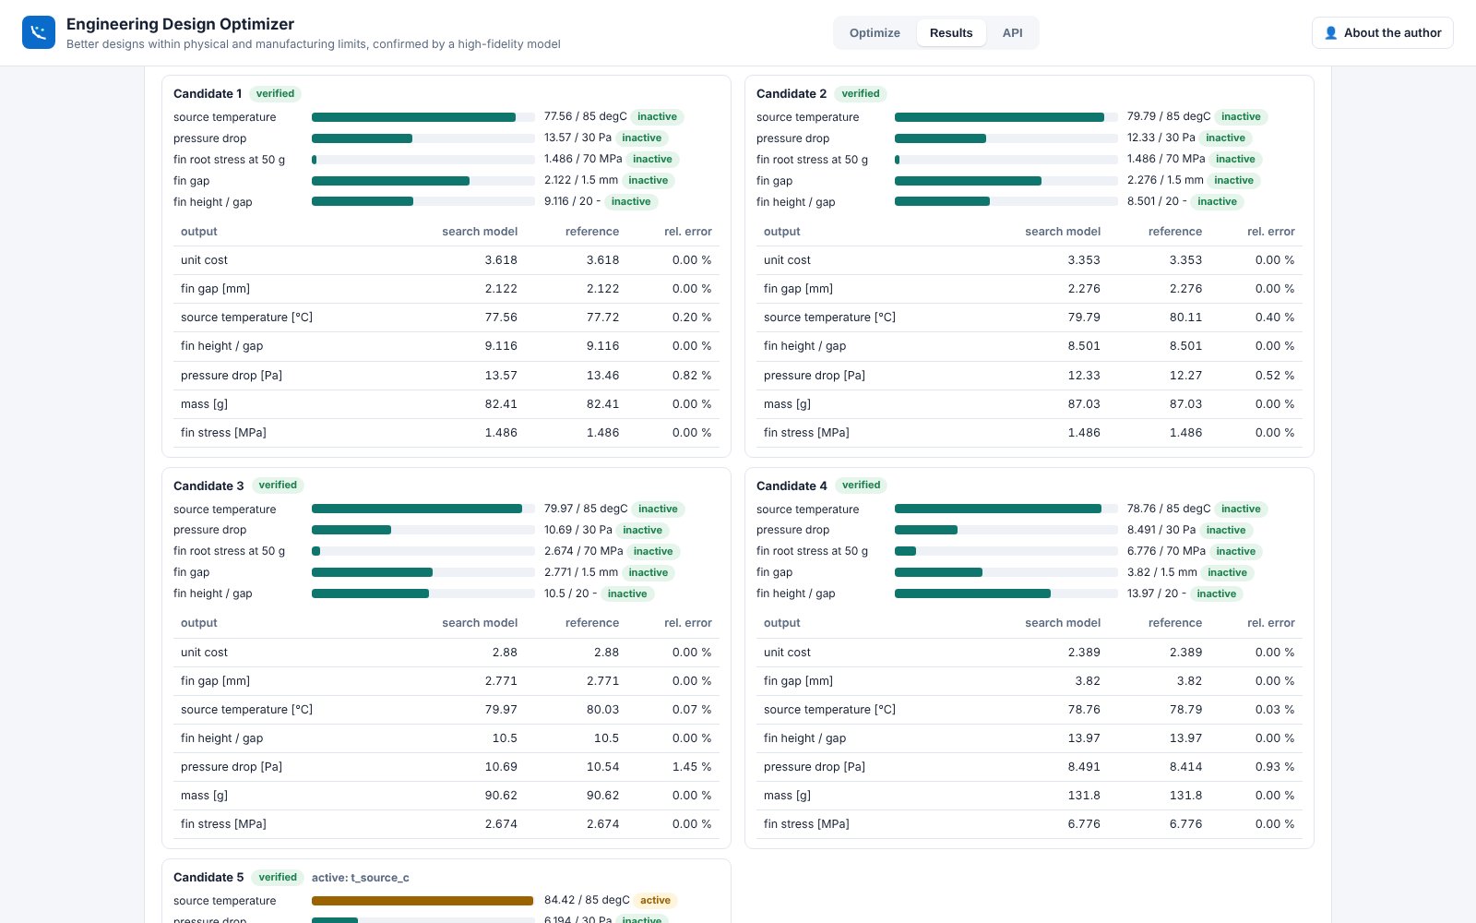Click the '2.674 / 70 MPa' value in Candidate 3
Screen dimensions: 1476x923
pyautogui.click(x=583, y=551)
